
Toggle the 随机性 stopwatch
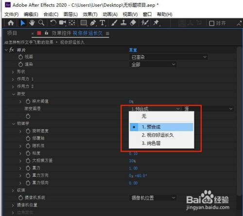pyautogui.click(x=28, y=146)
